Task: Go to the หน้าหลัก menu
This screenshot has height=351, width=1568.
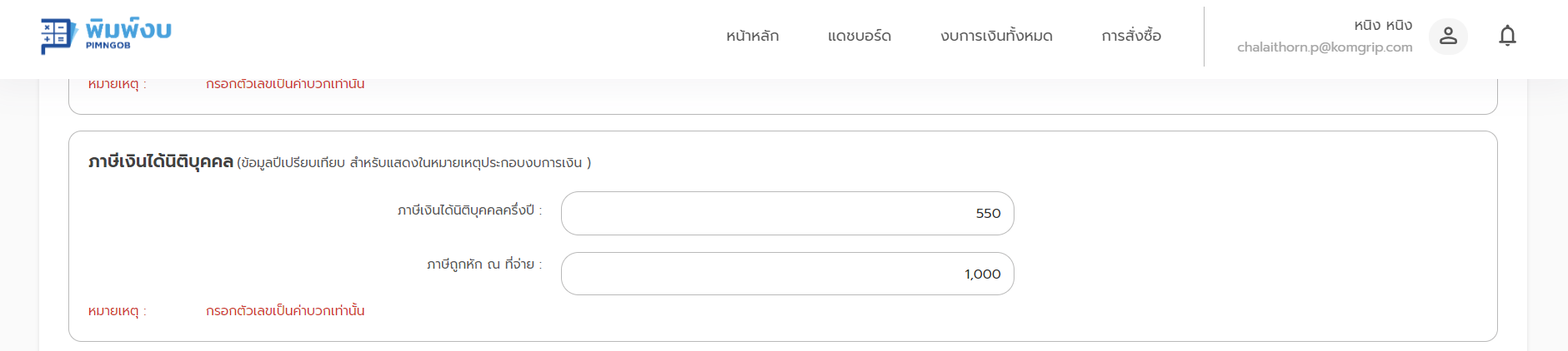Action: [752, 36]
